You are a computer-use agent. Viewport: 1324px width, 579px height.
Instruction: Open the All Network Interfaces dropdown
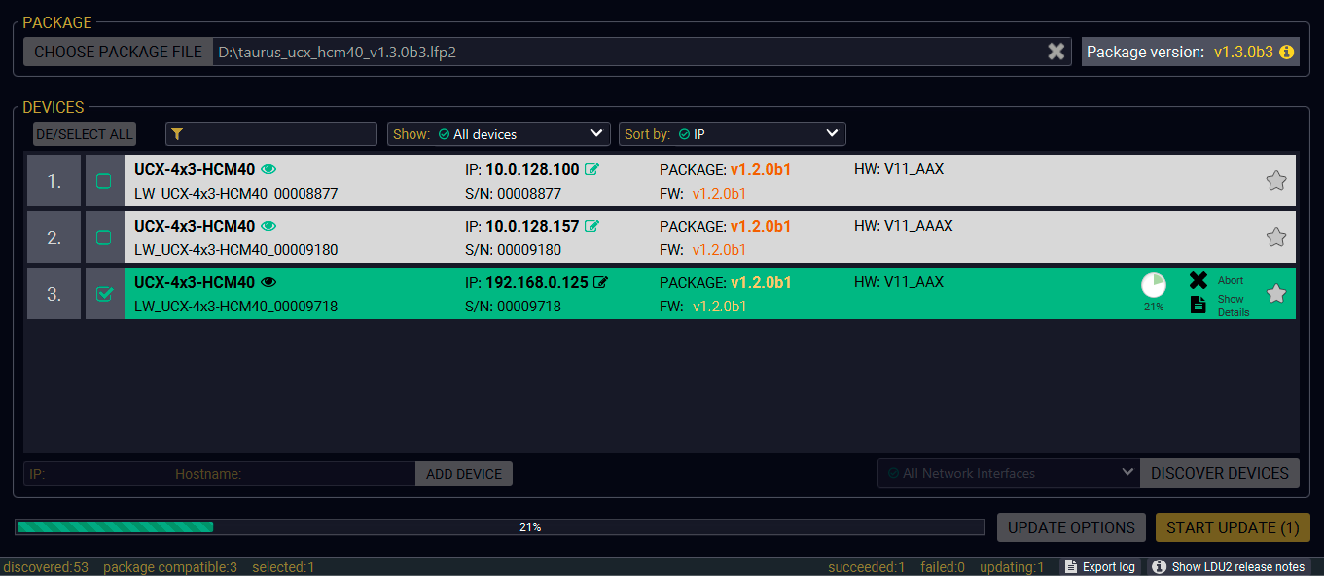[x=1008, y=473]
